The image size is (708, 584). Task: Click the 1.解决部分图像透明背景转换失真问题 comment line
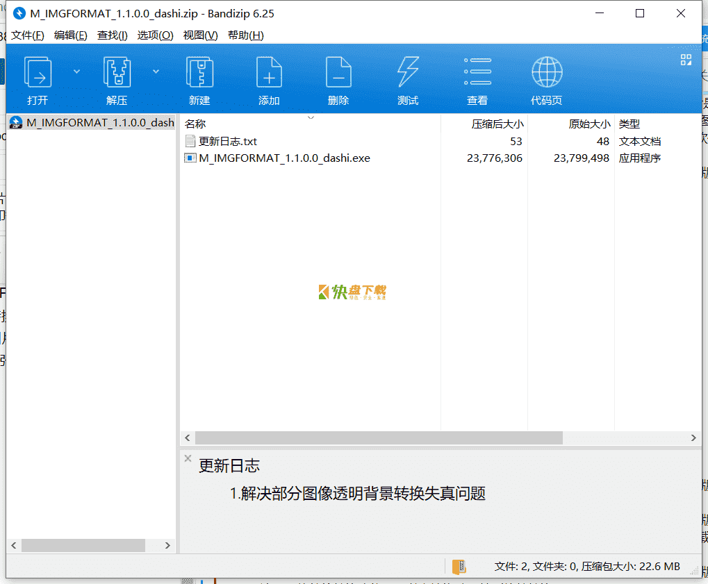358,493
